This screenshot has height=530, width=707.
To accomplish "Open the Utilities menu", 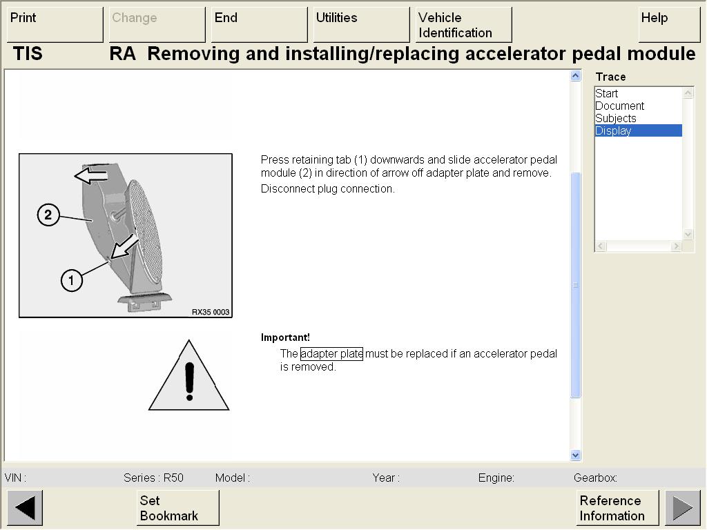I will click(361, 25).
